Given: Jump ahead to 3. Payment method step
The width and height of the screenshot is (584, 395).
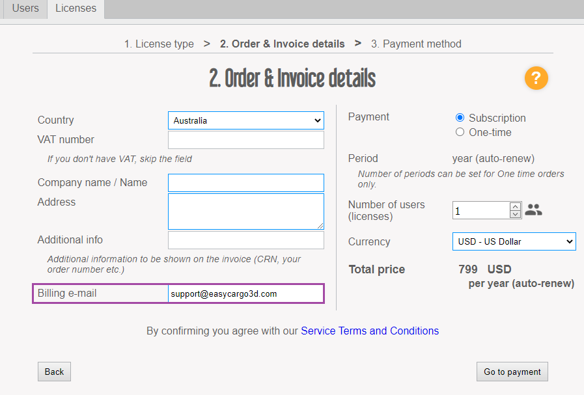Looking at the screenshot, I should (415, 44).
